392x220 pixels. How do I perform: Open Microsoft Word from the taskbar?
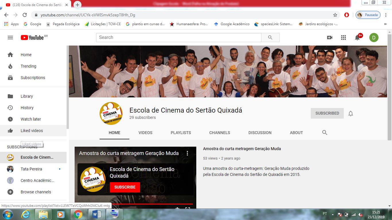96,214
